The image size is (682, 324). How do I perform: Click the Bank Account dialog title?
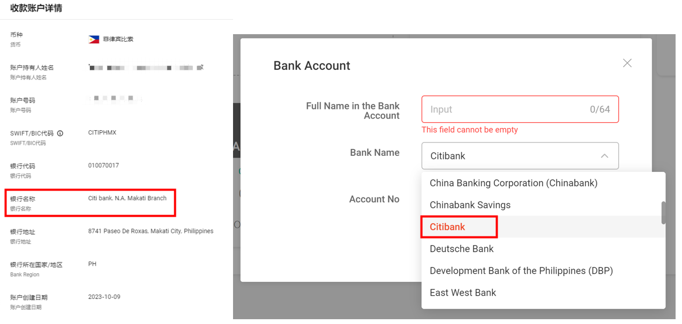tap(312, 66)
